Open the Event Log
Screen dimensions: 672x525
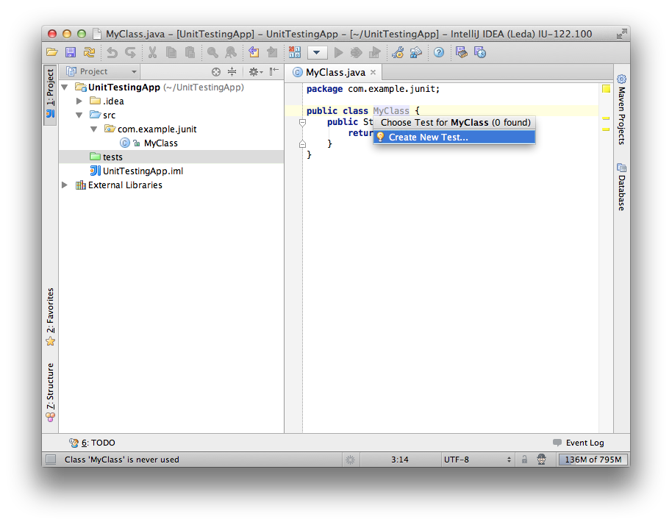coord(578,443)
